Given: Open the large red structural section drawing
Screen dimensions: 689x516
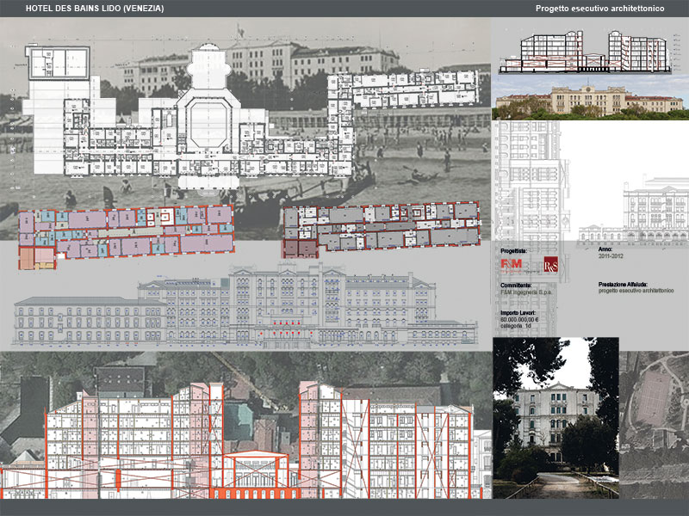Looking at the screenshot, I should (x=245, y=440).
